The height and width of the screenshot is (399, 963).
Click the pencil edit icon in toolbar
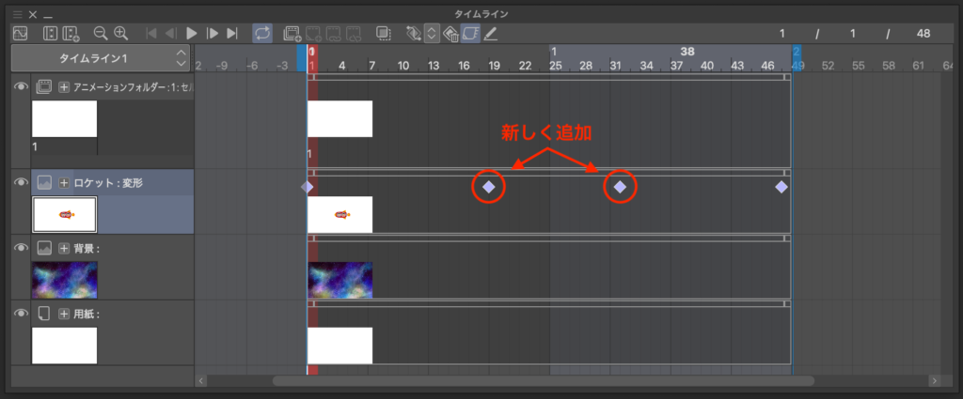point(491,33)
